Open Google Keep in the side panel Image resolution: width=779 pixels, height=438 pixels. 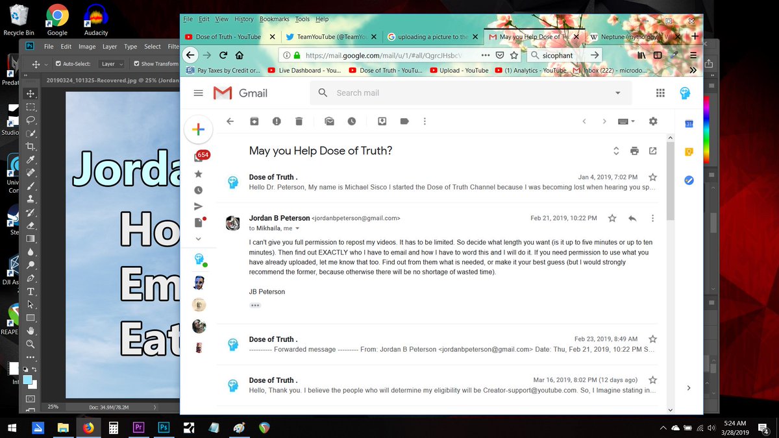pyautogui.click(x=689, y=152)
